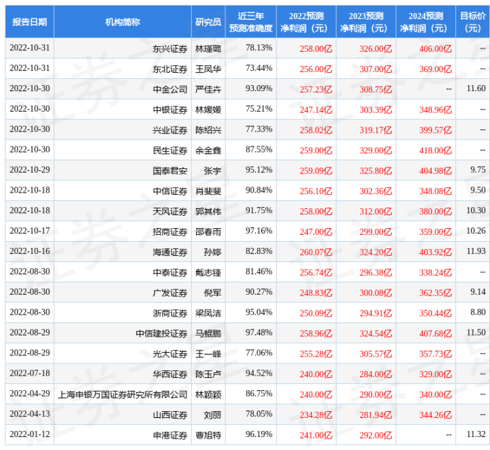Click researcher name 张宇
The height and width of the screenshot is (450, 490).
point(212,171)
